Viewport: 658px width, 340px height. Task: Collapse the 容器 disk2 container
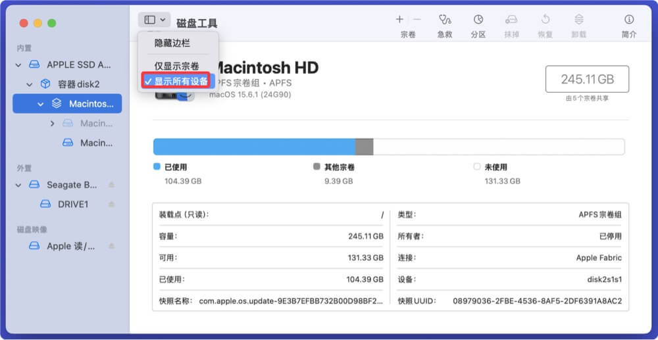pos(30,84)
